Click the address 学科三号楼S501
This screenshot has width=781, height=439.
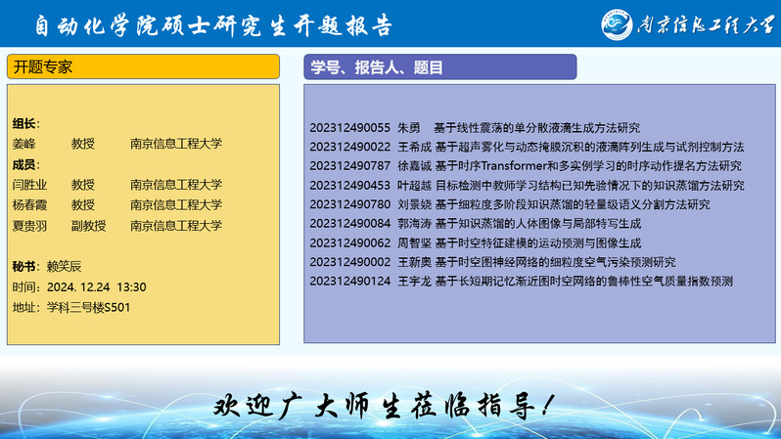point(89,308)
